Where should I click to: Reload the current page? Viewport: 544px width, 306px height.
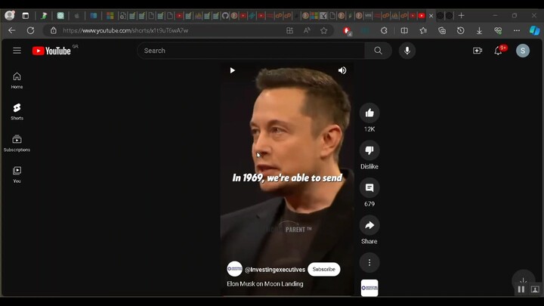(30, 30)
